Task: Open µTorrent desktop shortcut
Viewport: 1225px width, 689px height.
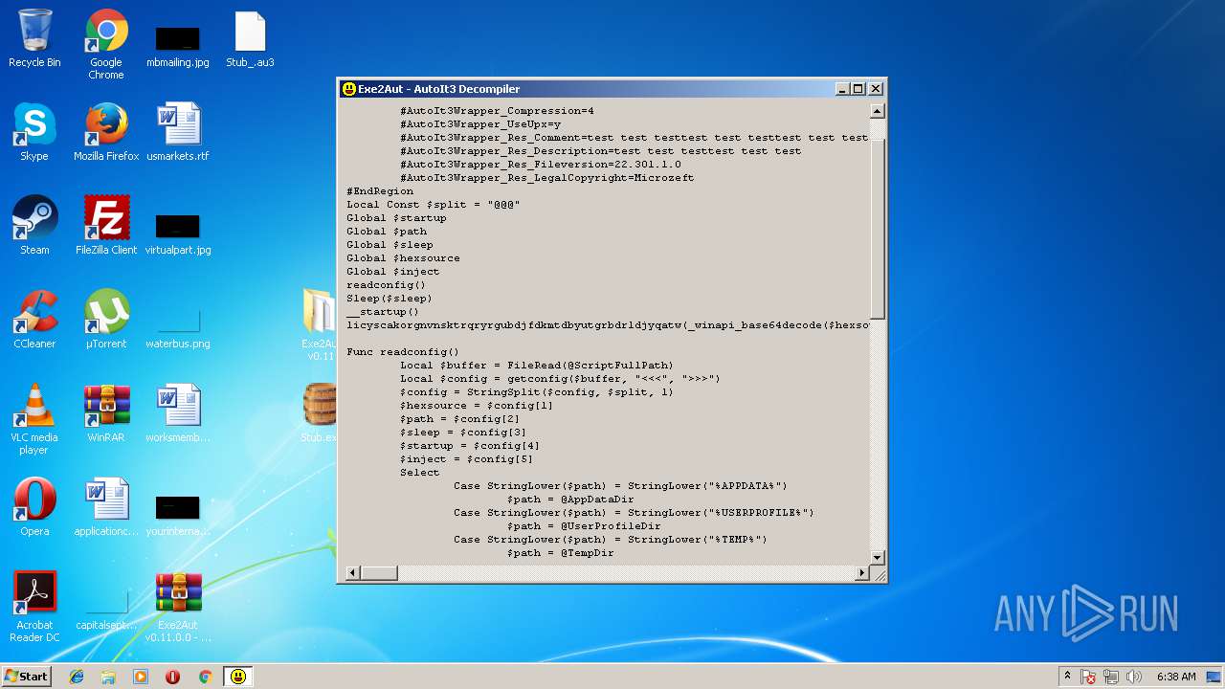Action: (106, 321)
